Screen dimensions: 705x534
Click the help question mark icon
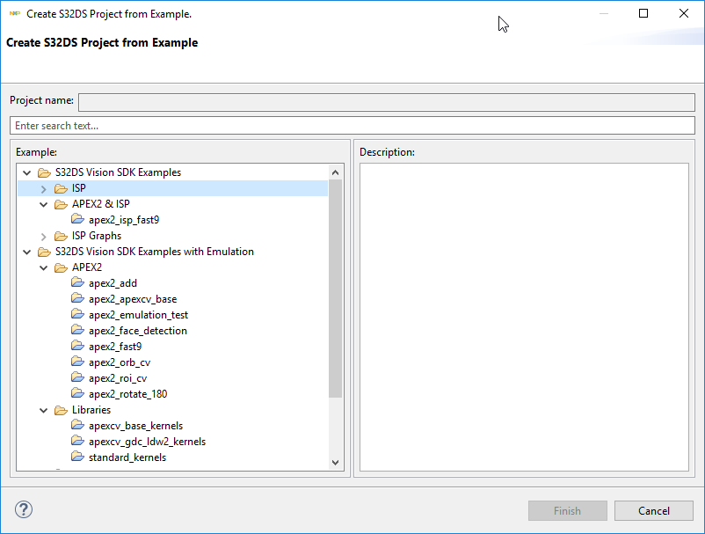pos(24,509)
